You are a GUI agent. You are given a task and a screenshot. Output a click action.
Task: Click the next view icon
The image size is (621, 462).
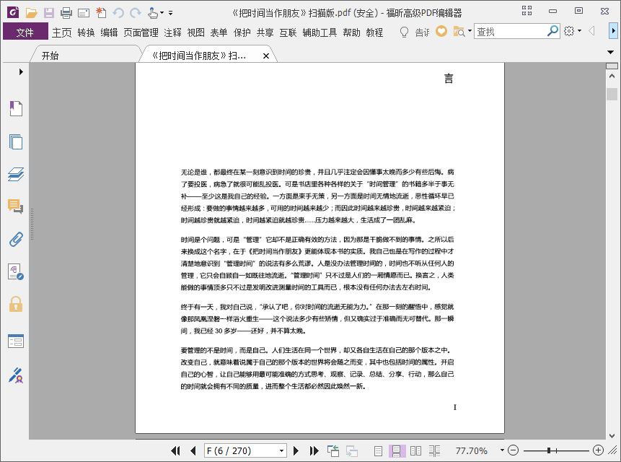coord(352,450)
